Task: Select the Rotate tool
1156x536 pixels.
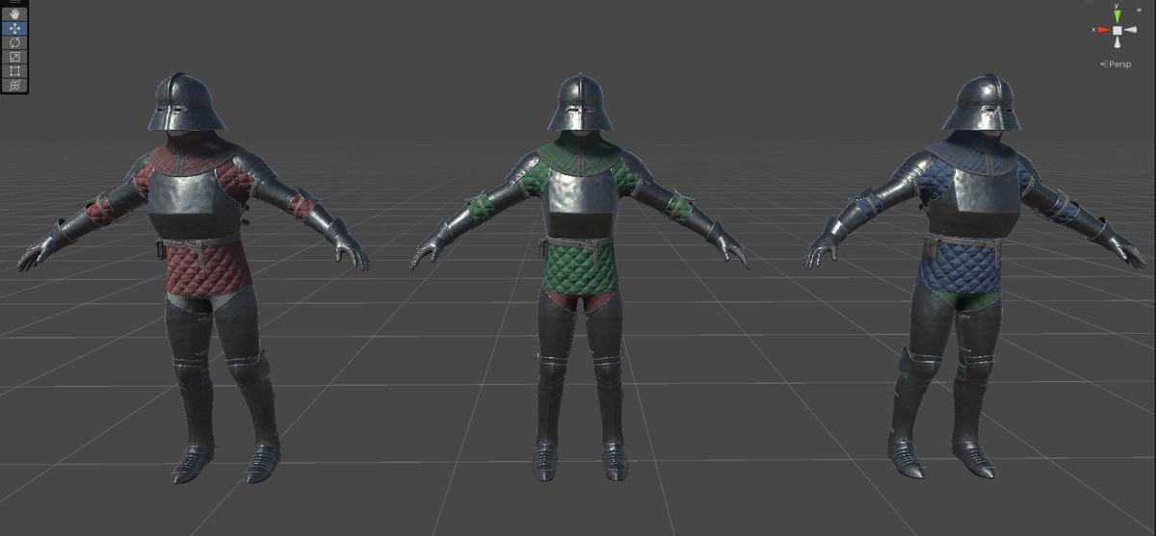Action: [x=14, y=42]
